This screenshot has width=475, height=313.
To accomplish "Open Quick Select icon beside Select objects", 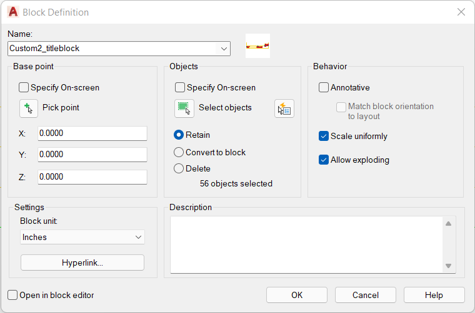I will (x=284, y=108).
